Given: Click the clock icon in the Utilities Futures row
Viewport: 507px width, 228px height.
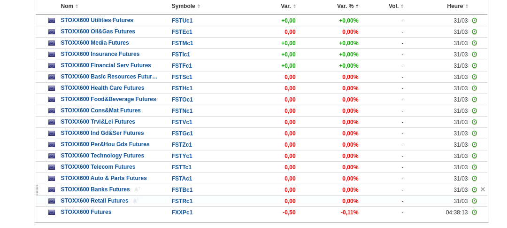Looking at the screenshot, I should [474, 21].
